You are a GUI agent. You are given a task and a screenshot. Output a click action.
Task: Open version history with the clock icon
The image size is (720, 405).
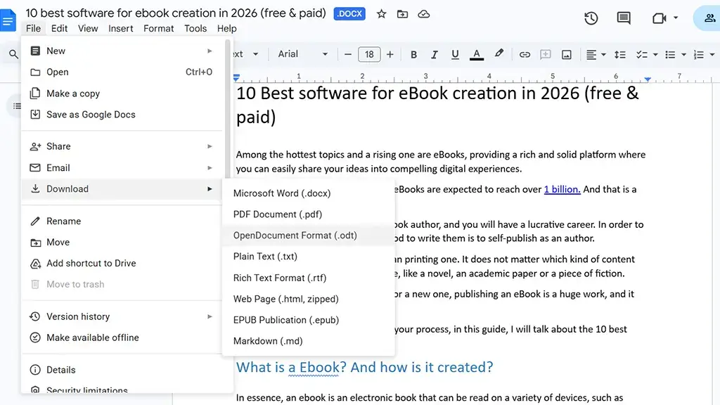point(591,18)
